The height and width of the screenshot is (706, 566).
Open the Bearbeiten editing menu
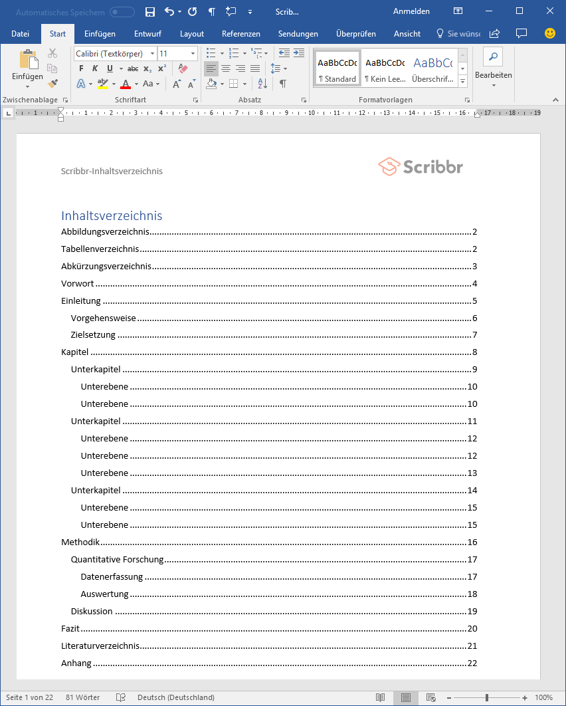click(493, 68)
